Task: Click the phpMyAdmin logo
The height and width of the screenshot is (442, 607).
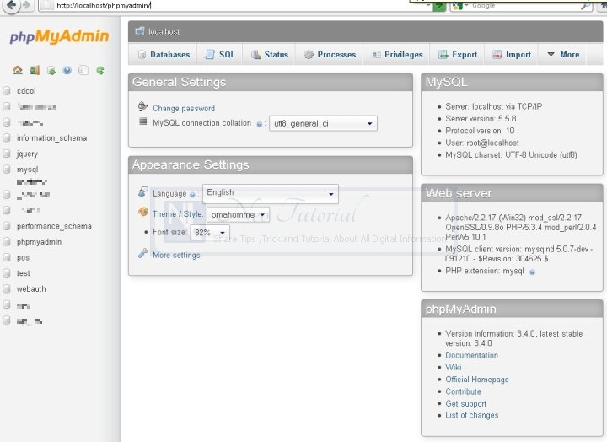Action: pyautogui.click(x=59, y=37)
